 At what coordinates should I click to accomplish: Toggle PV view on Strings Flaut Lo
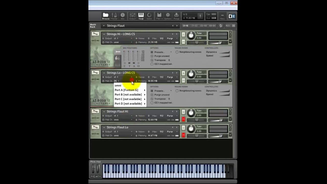[x=230, y=135]
